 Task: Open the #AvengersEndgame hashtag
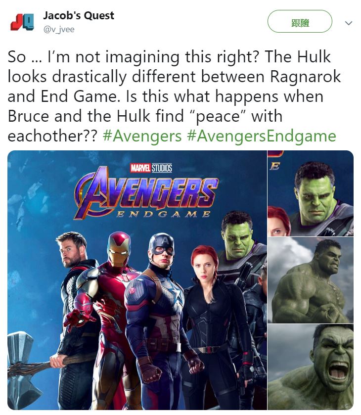pyautogui.click(x=262, y=136)
